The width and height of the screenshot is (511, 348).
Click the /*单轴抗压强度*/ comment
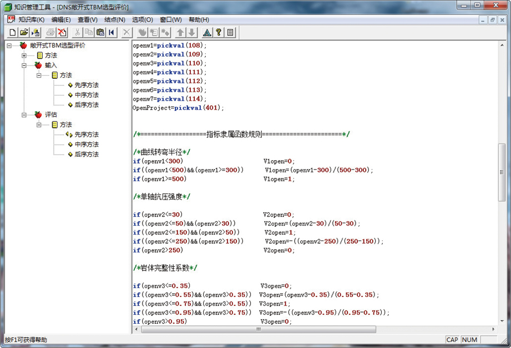click(x=161, y=197)
